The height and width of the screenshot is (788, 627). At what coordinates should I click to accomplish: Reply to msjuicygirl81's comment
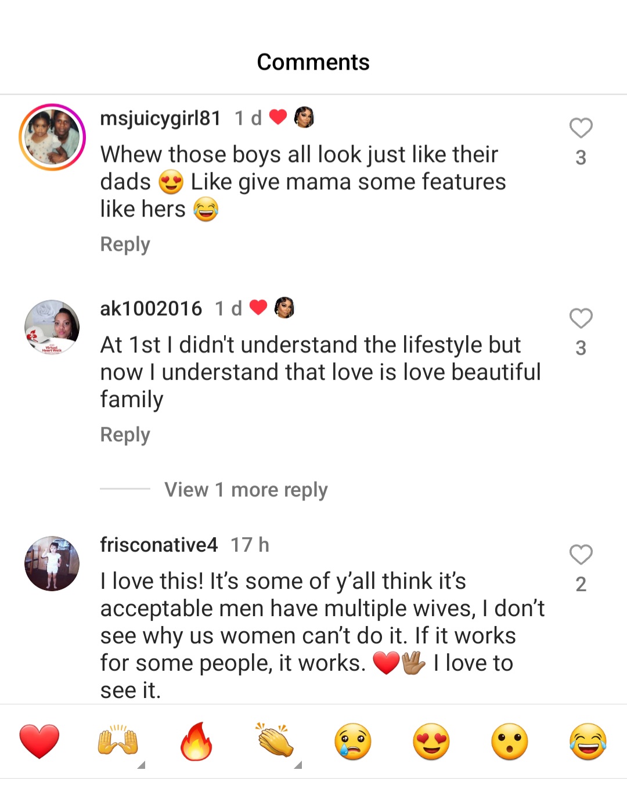click(x=125, y=244)
